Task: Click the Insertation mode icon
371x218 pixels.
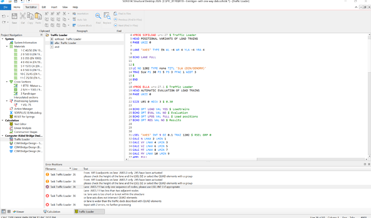Action: point(74,13)
